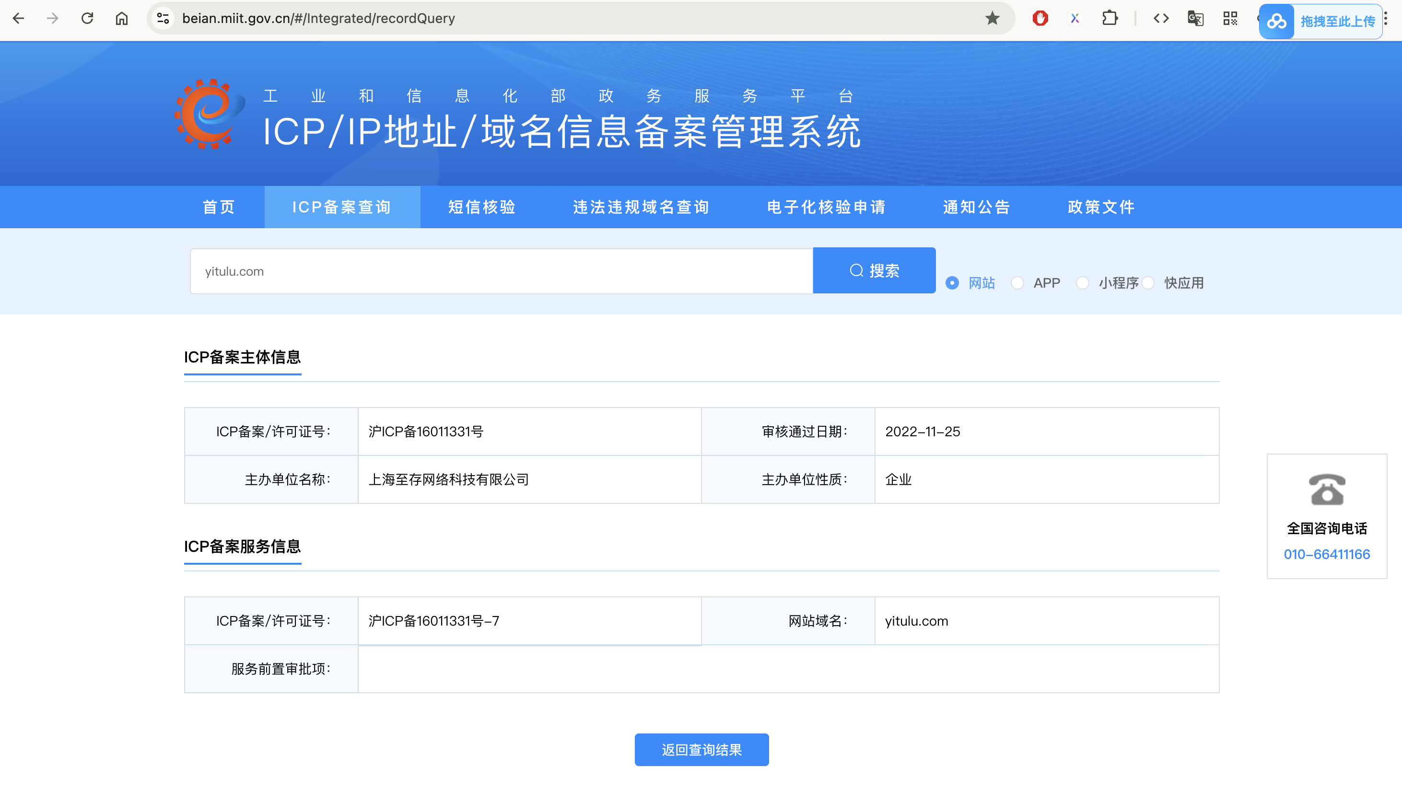
Task: Bookmark page with star icon
Action: [992, 19]
